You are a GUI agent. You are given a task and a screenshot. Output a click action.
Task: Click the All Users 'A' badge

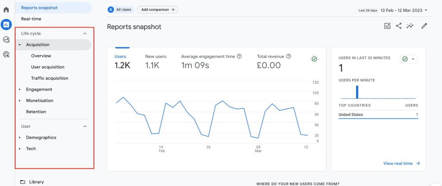[111, 9]
